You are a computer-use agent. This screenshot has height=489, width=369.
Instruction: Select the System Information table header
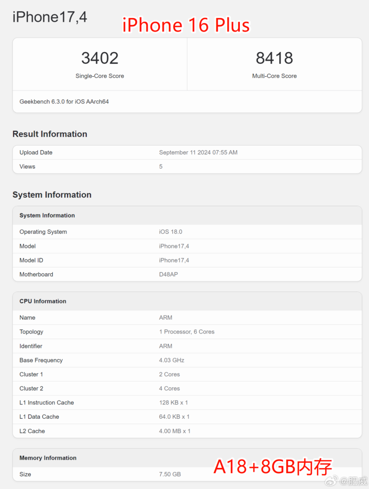pyautogui.click(x=47, y=215)
